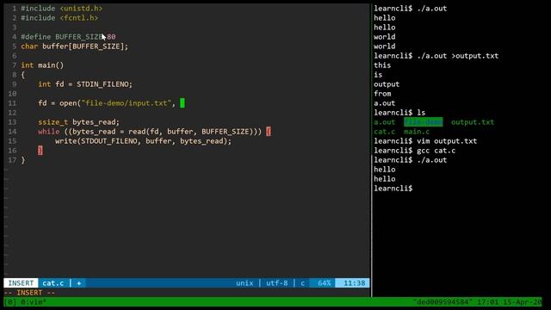Click the cat.c filename in the vim status line
Image resolution: width=551 pixels, height=310 pixels.
point(53,283)
